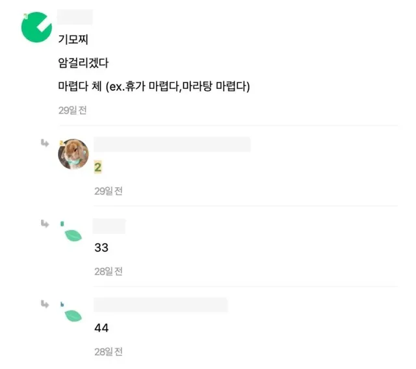
Task: Click the "28일 전" timestamp under the "44" reply
Action: tap(108, 352)
